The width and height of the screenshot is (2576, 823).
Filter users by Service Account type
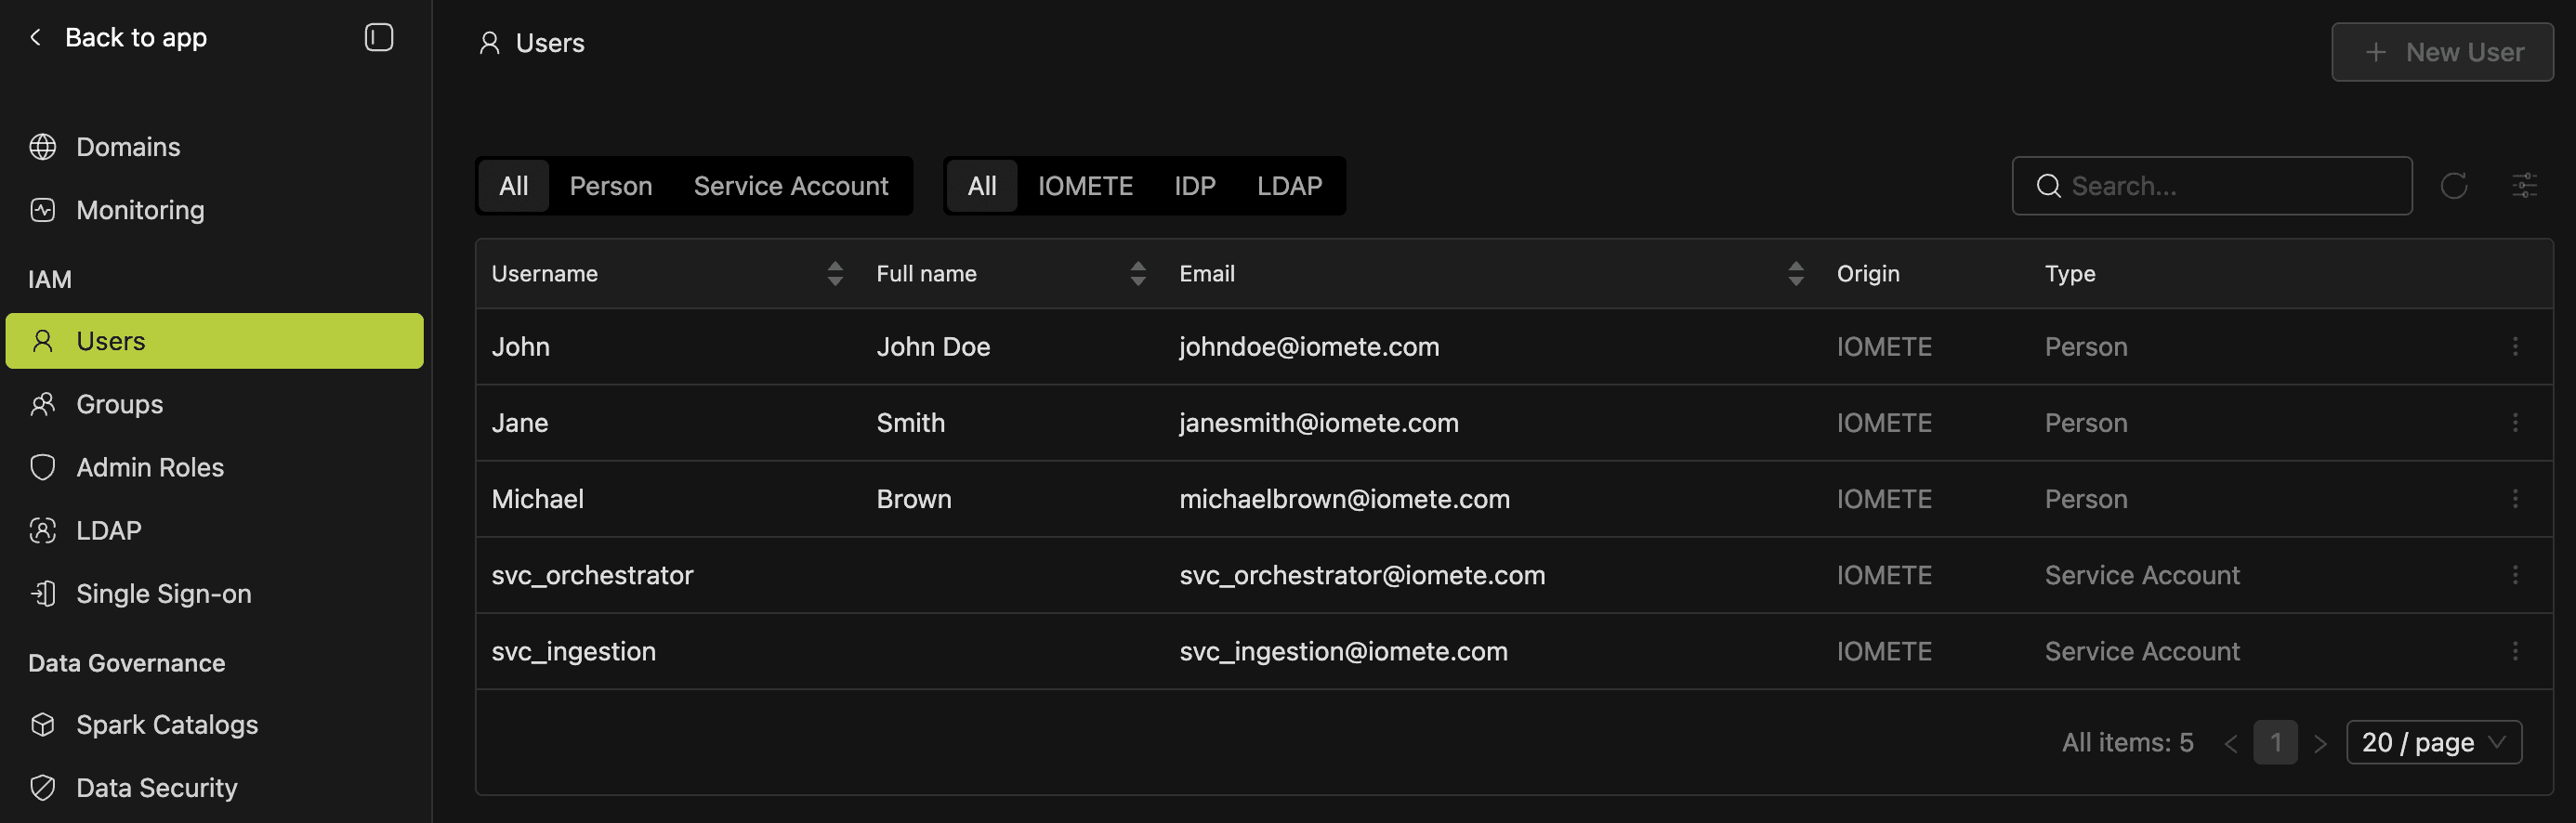[790, 186]
